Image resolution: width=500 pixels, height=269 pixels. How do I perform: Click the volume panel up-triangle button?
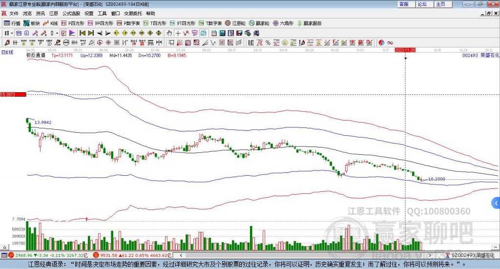pyautogui.click(x=4, y=247)
